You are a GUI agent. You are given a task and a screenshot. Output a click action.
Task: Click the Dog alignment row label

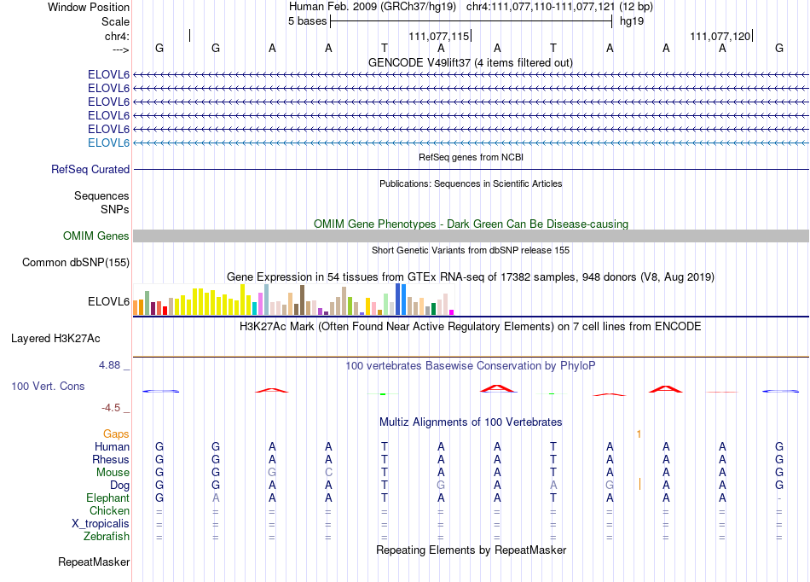pos(120,486)
